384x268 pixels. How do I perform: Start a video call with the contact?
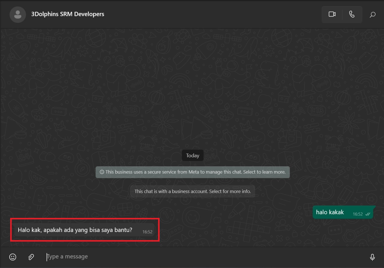(332, 14)
